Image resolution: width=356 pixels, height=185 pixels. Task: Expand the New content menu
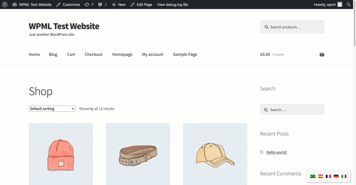point(119,5)
